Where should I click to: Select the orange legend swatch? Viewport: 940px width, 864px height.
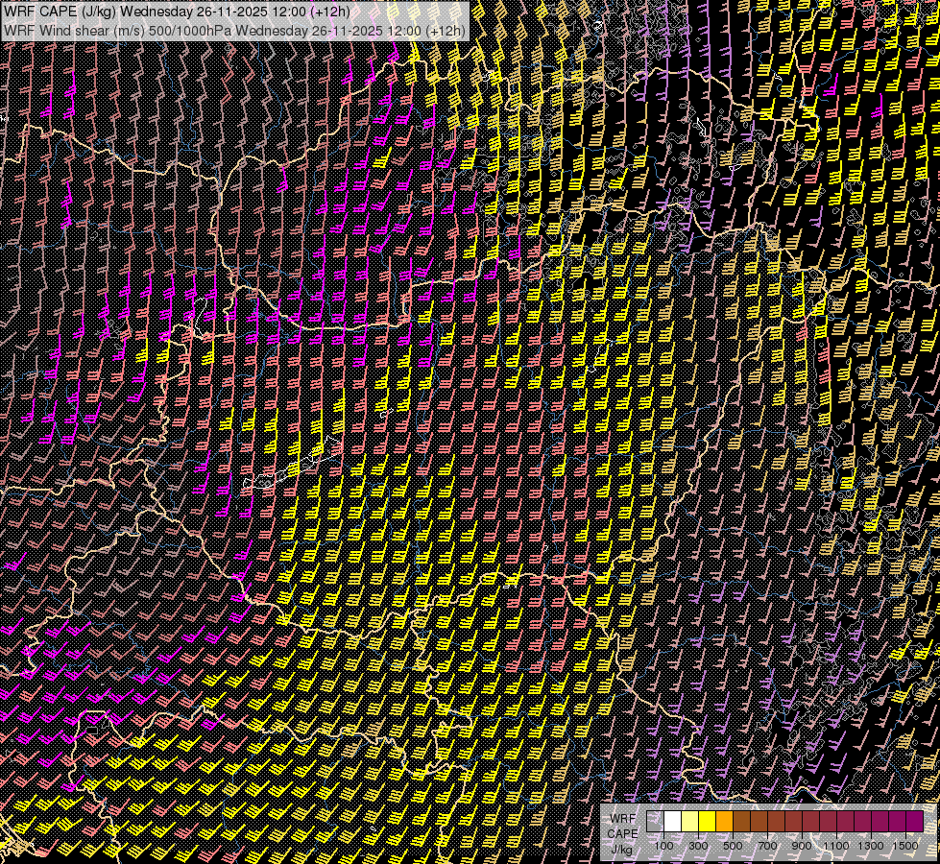(724, 822)
